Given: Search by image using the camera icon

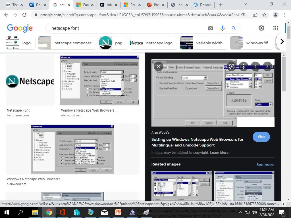Looking at the screenshot, I should coord(211,28).
